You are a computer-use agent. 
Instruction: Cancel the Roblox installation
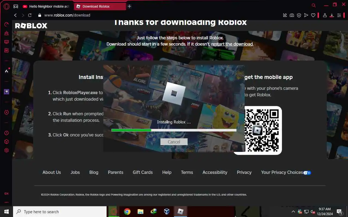[x=174, y=142]
